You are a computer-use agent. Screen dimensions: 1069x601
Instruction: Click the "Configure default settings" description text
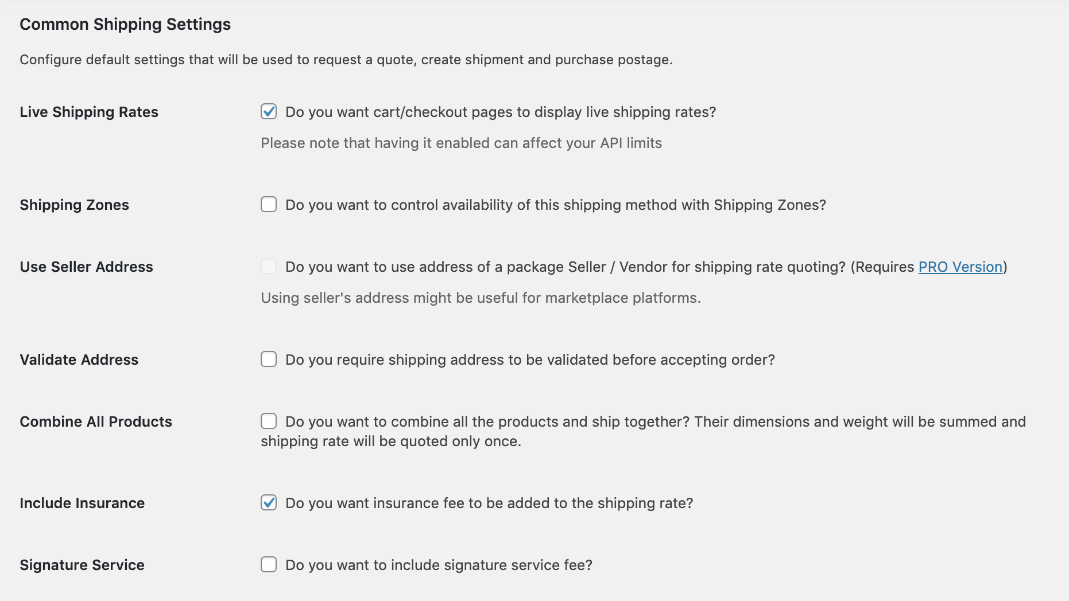[x=346, y=60]
